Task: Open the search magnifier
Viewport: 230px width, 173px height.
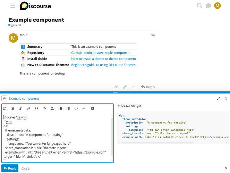Action: [199, 6]
